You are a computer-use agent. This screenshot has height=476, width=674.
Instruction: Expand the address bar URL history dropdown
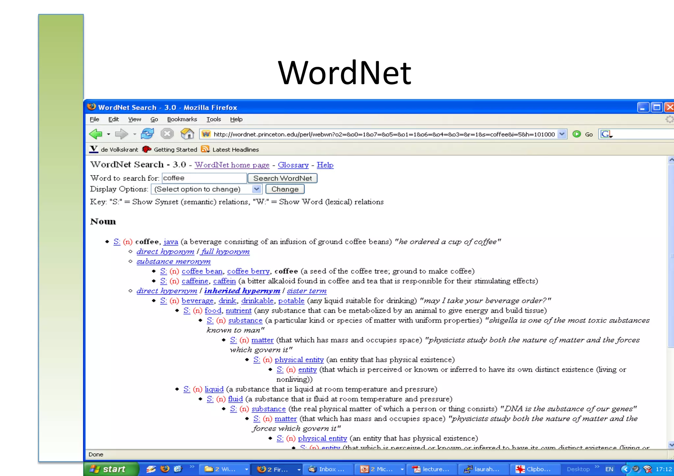562,134
